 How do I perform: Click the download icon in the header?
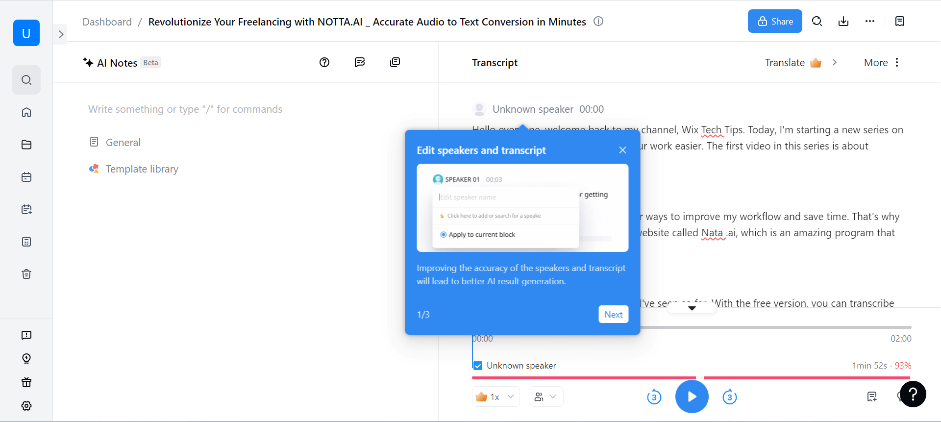(843, 22)
